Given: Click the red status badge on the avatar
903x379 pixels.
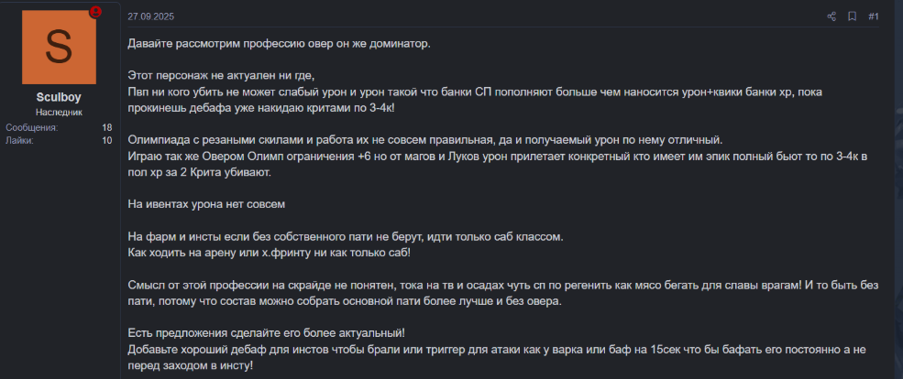Looking at the screenshot, I should pos(95,13).
